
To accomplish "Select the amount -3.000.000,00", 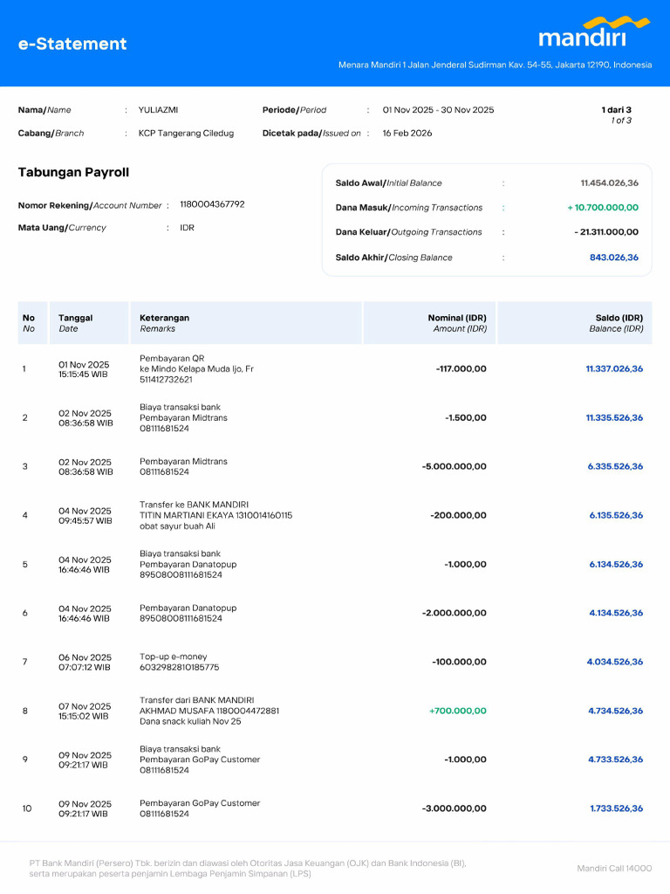I will point(454,808).
